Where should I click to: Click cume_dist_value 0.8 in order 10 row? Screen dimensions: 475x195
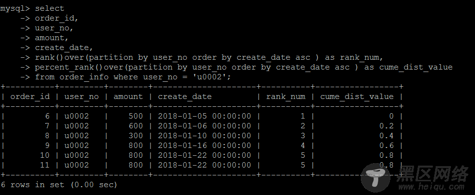386,155
